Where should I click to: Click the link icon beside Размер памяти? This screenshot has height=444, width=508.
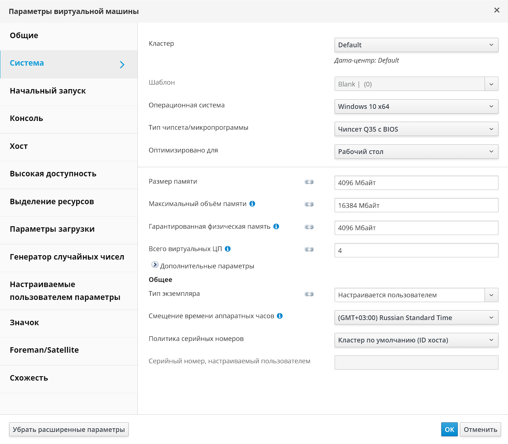pos(309,182)
